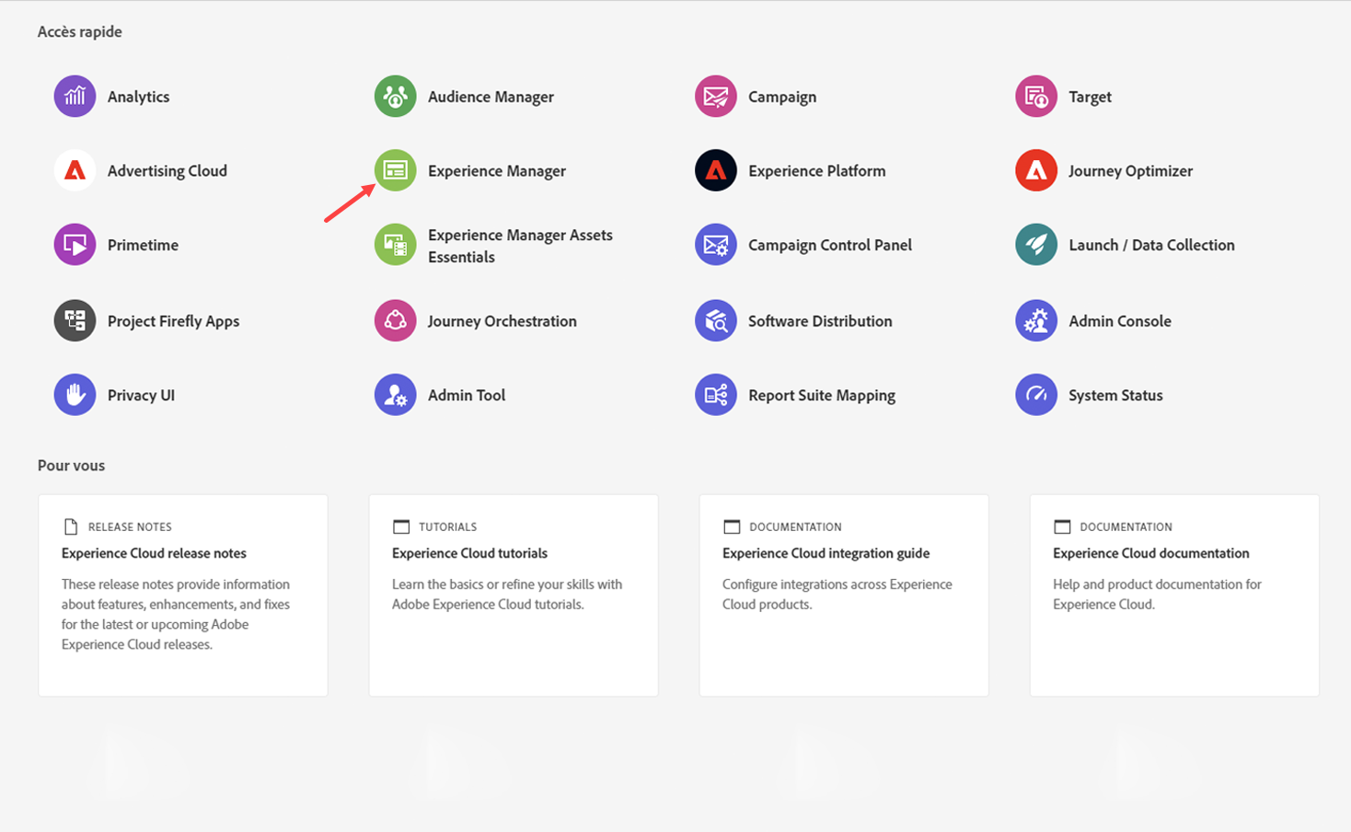Click the Campaign Control Panel label
This screenshot has height=832, width=1351.
point(830,245)
